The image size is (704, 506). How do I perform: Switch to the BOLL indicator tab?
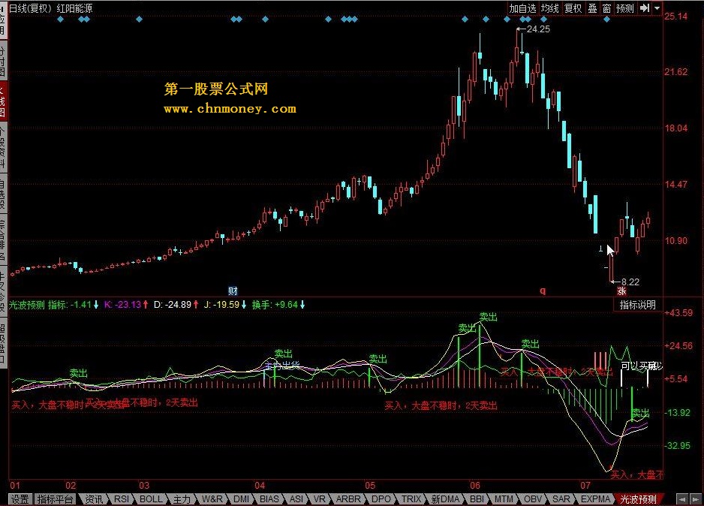tap(150, 499)
